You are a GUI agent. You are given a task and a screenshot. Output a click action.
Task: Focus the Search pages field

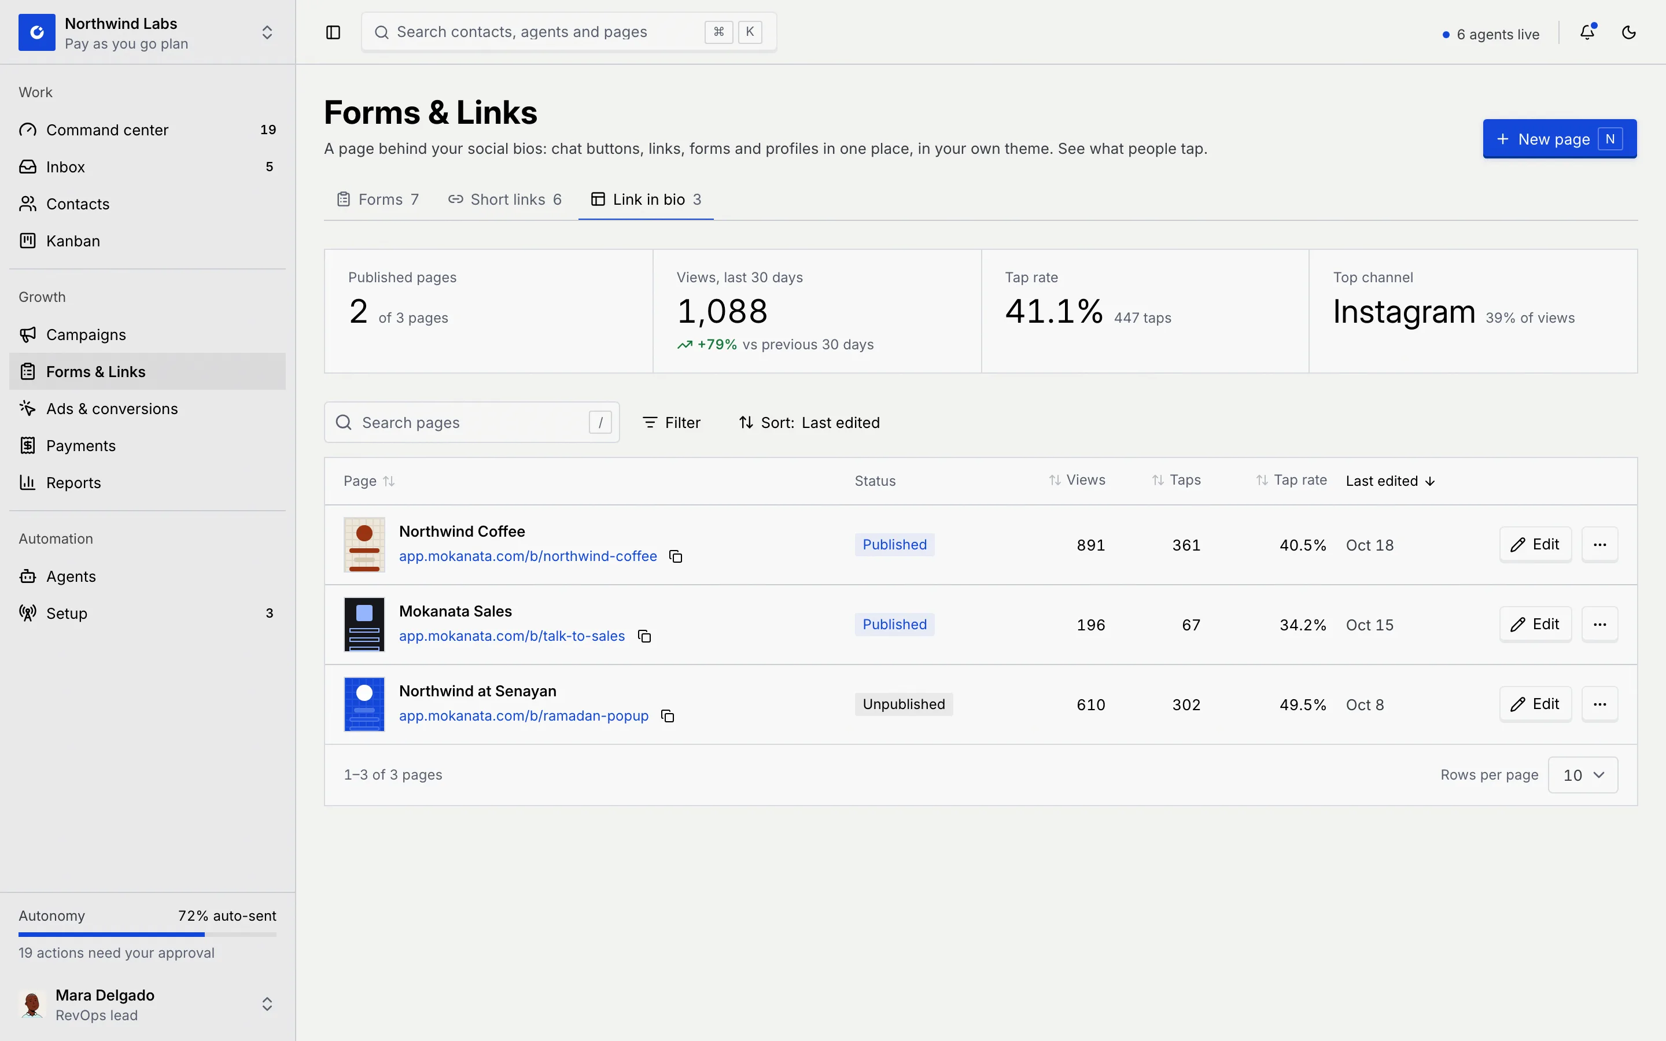pyautogui.click(x=471, y=423)
